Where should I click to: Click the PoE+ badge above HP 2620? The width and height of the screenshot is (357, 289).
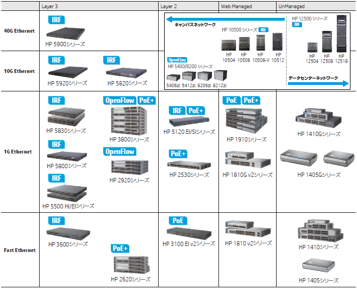point(120,248)
